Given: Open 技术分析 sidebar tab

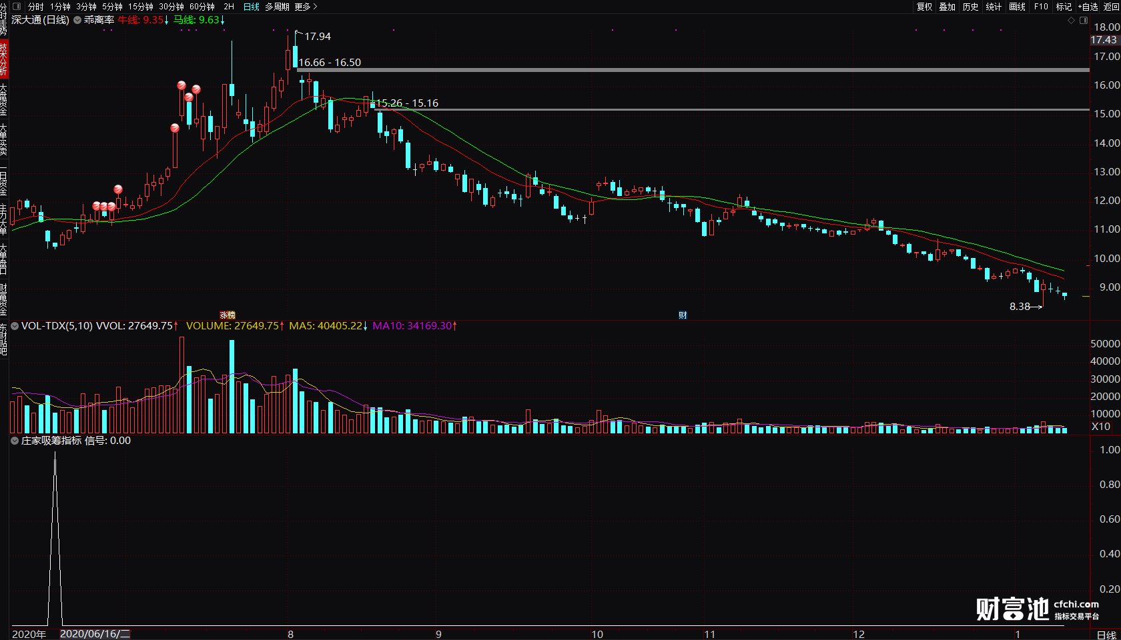Looking at the screenshot, I should (x=4, y=59).
